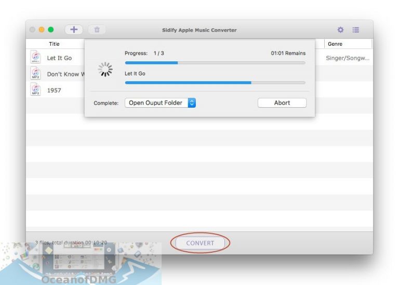Screen dimensions: 399x285
Task: Click the loading spinner in the progress dialog
Action: point(105,69)
